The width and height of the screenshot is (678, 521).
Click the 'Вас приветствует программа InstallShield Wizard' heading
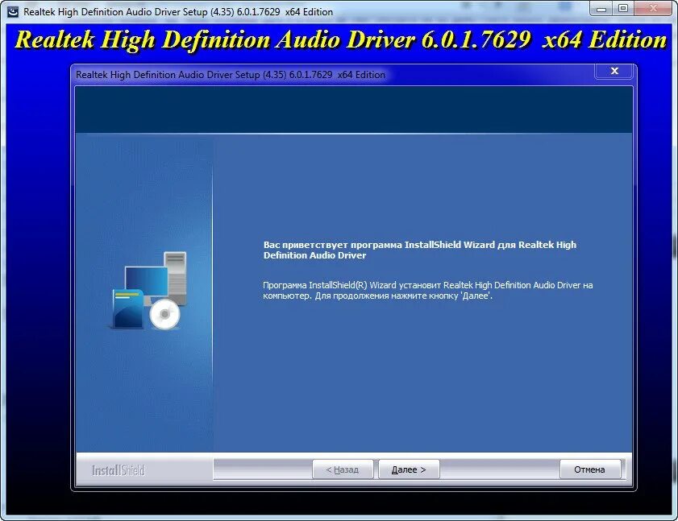click(419, 250)
